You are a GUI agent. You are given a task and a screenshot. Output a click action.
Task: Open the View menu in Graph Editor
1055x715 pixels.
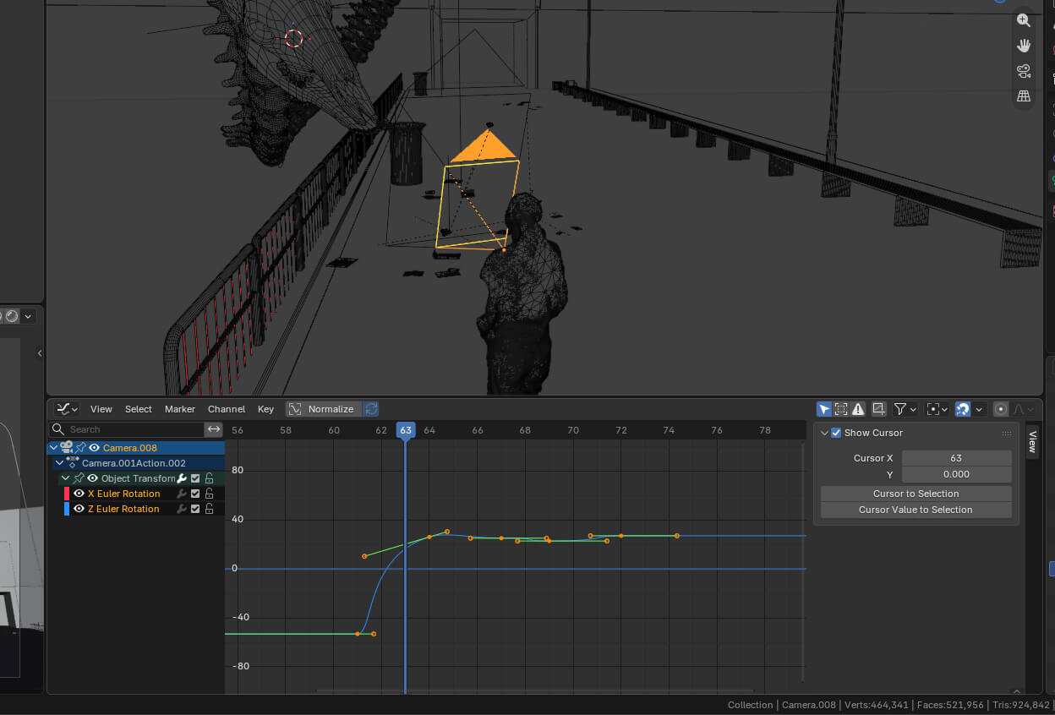pyautogui.click(x=101, y=409)
